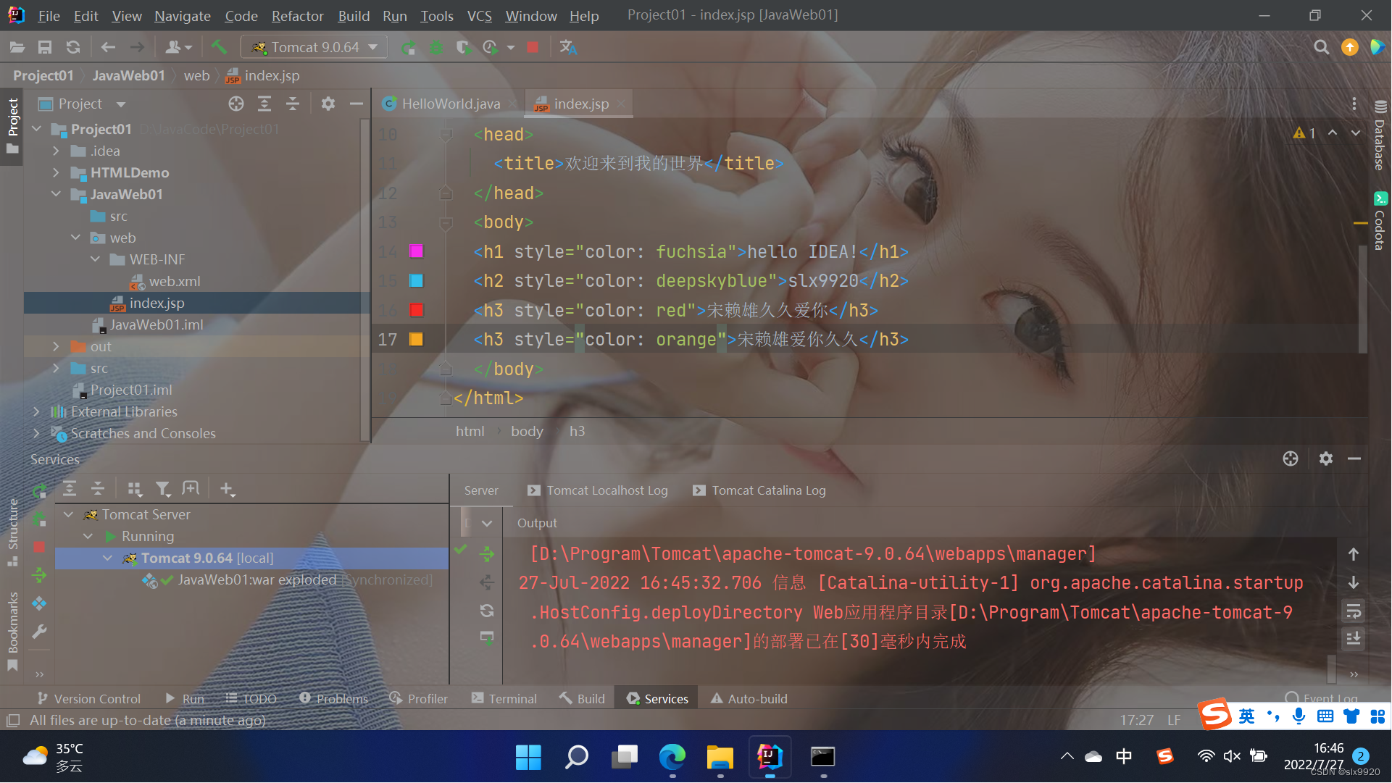Click the Synchronize/Refresh icon
1392x783 pixels.
coord(72,47)
